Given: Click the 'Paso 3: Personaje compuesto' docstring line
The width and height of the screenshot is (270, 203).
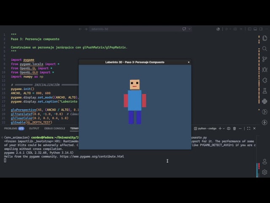Looking at the screenshot, I should point(35,39).
